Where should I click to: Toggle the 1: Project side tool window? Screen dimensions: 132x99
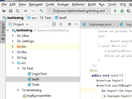click(3, 32)
